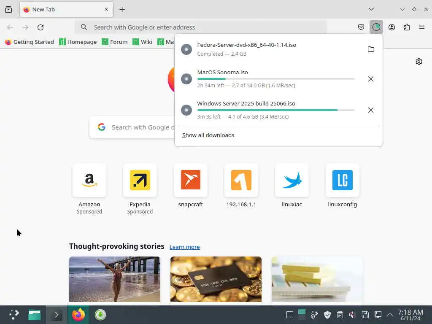This screenshot has height=324, width=432.
Task: Click Show all downloads
Action: [208, 135]
